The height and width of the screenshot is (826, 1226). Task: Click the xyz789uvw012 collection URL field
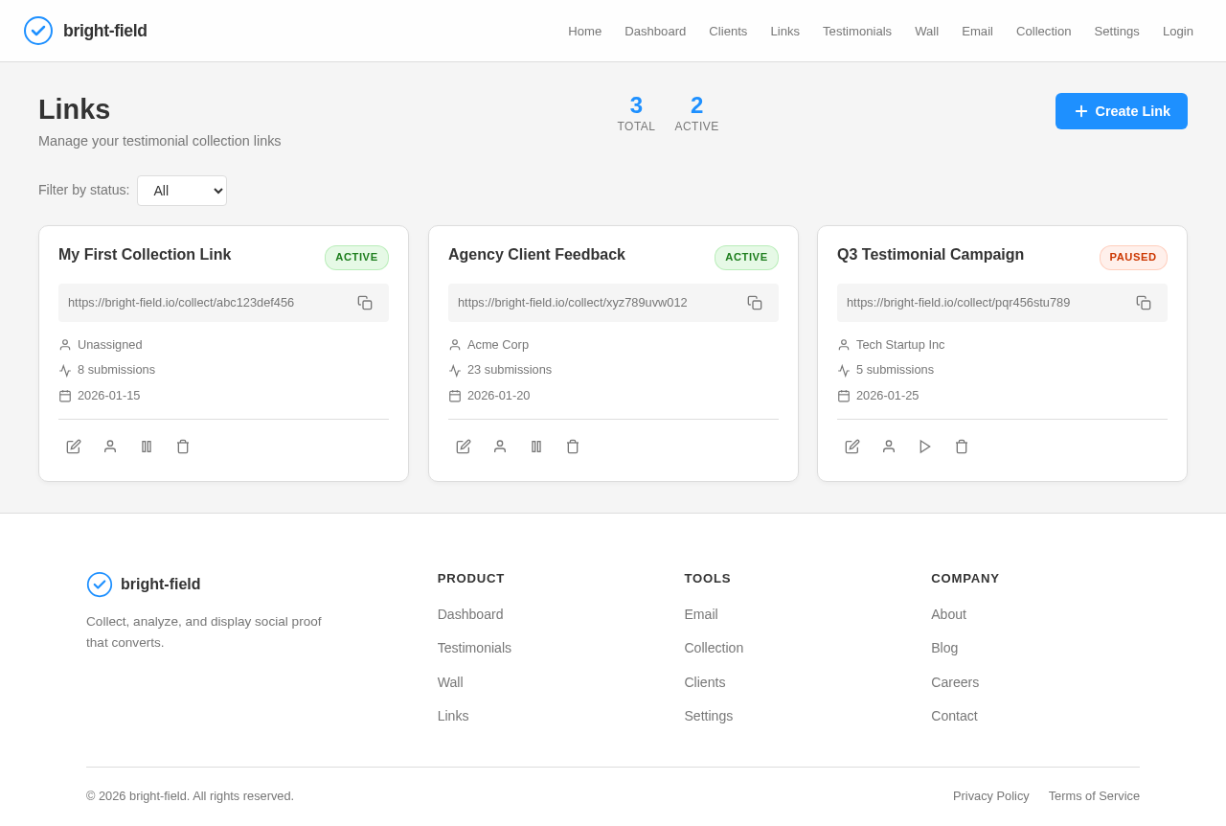tap(613, 303)
